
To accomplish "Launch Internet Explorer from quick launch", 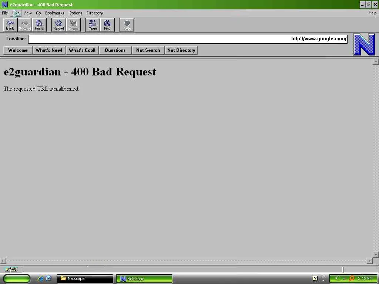I will pos(40,278).
